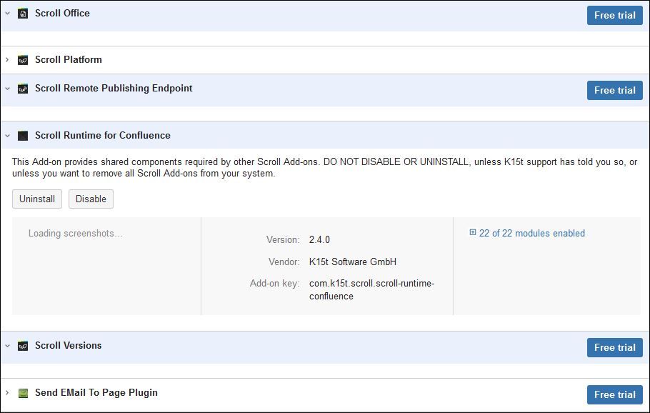The image size is (650, 413).
Task: Click the add-on key com.k15t.scroll.scroll-runtime-confluence
Action: point(372,290)
